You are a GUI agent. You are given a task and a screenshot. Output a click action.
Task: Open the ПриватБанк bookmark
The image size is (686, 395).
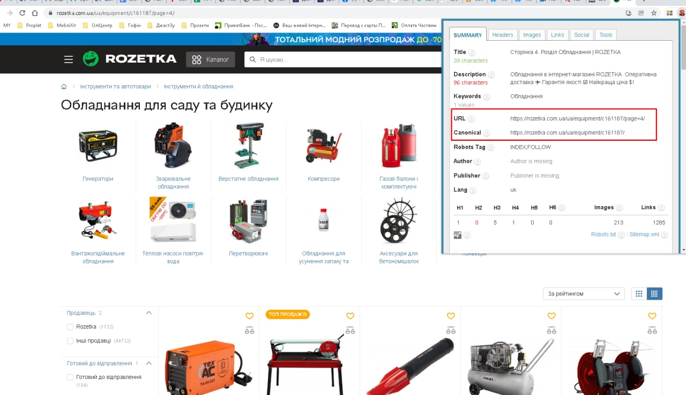click(x=241, y=25)
